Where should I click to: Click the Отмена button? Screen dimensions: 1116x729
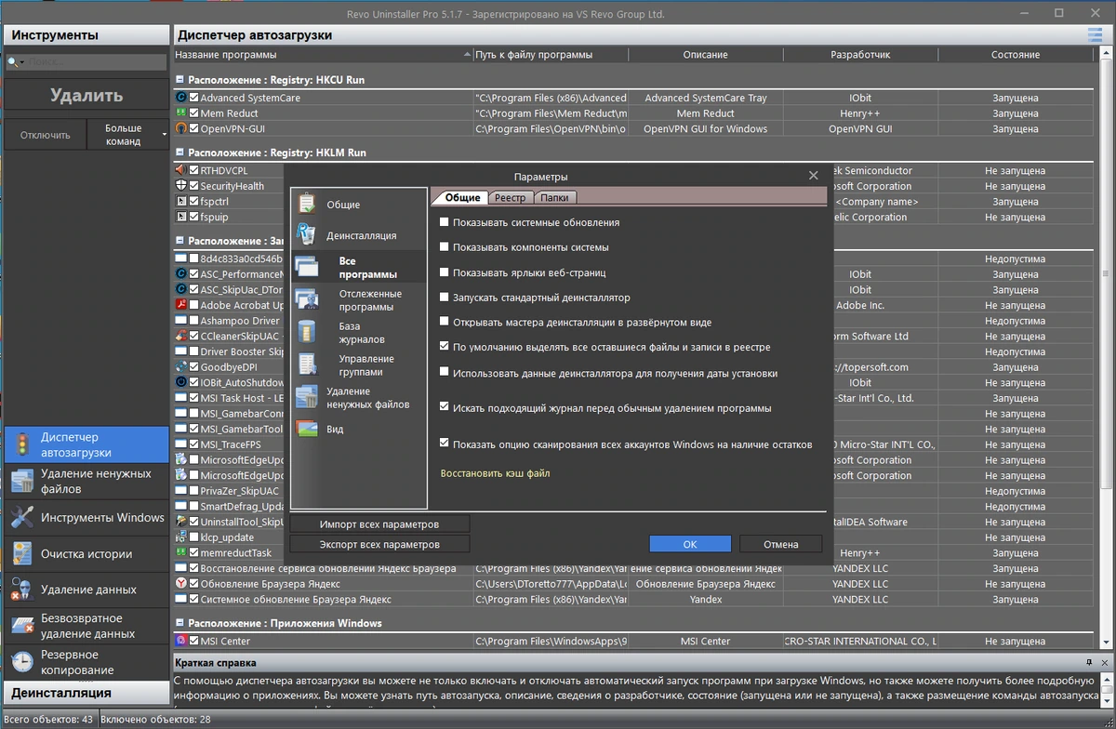pos(781,544)
